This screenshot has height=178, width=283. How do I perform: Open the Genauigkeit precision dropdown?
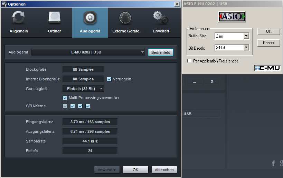pyautogui.click(x=83, y=89)
